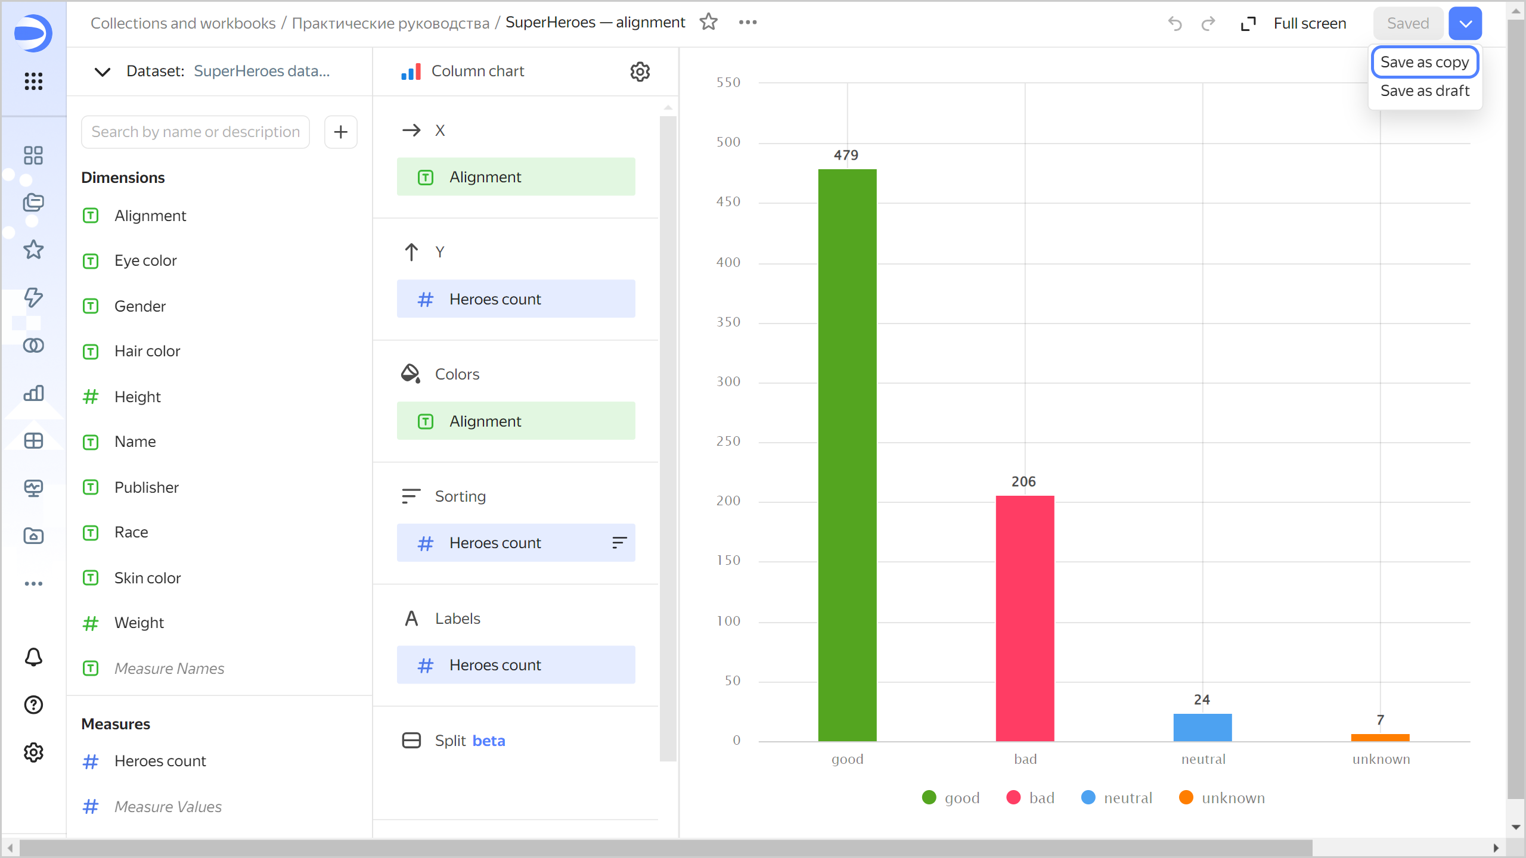Click the collections folder icon in sidebar

pyautogui.click(x=33, y=201)
